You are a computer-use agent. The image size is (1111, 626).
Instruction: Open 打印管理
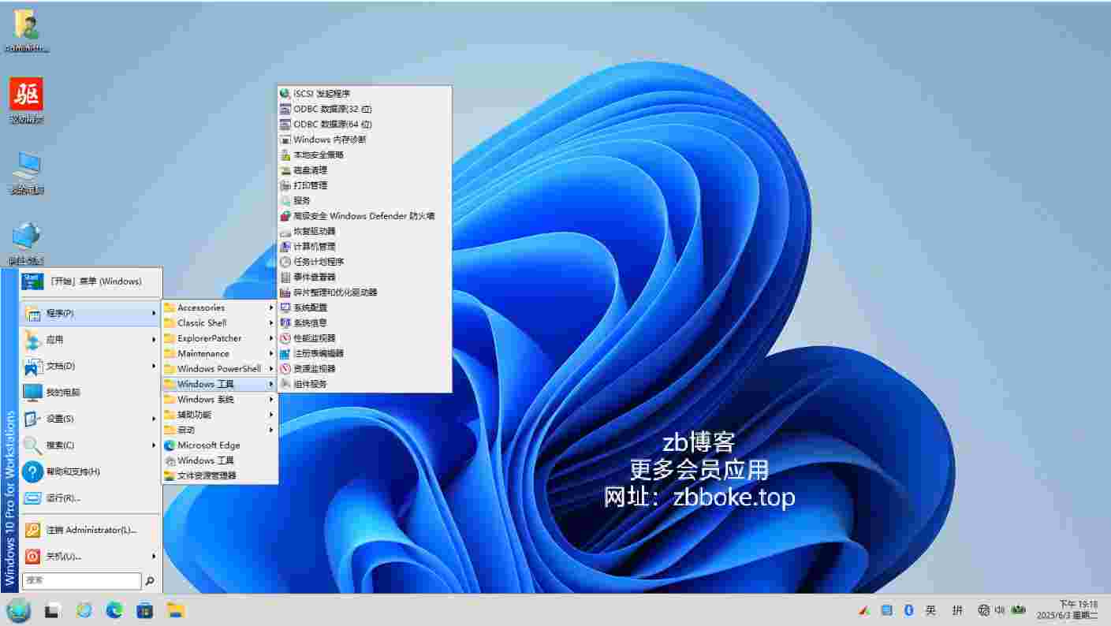pyautogui.click(x=364, y=185)
